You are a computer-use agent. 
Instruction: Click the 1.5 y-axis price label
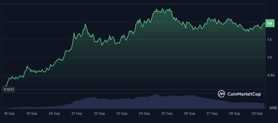[x=269, y=40]
